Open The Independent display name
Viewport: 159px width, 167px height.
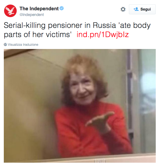[x=39, y=9]
